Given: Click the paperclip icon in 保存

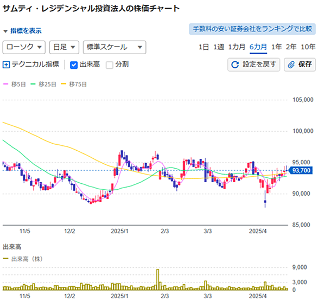Looking at the screenshot, I should [291, 65].
